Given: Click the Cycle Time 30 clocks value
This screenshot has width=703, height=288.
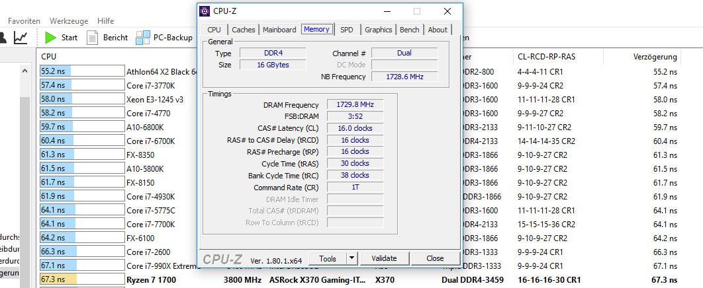Looking at the screenshot, I should point(355,163).
